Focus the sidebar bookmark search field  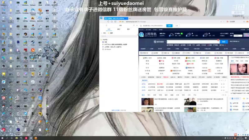pos(119,36)
